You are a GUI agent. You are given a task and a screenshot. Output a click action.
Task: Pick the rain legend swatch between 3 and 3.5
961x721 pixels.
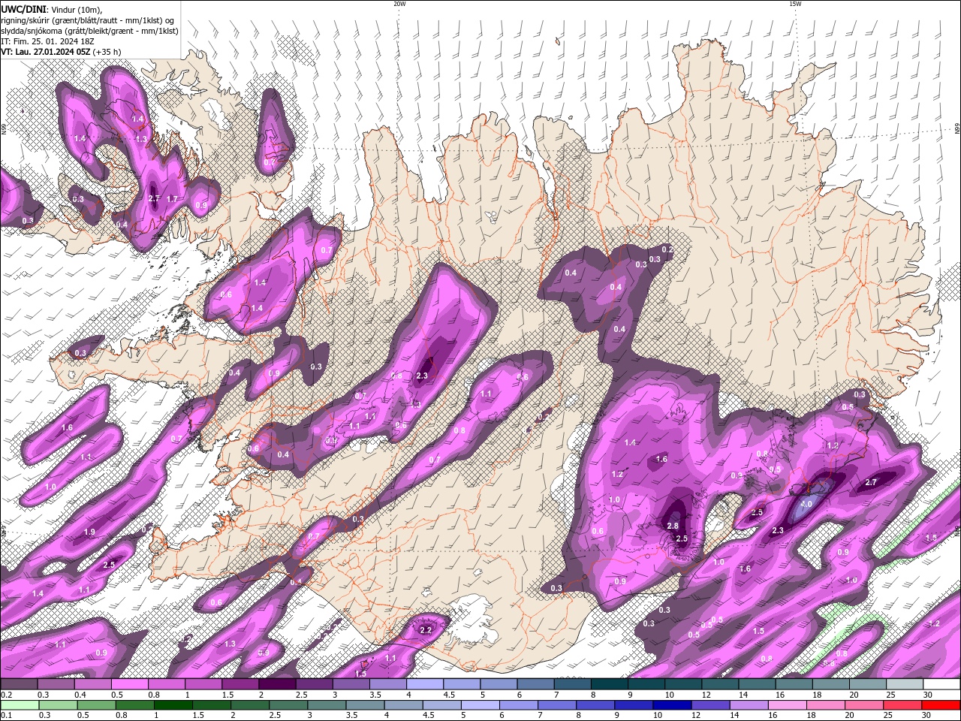327,705
